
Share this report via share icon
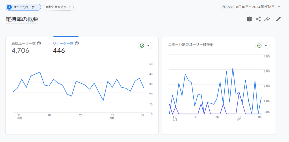click(x=259, y=19)
